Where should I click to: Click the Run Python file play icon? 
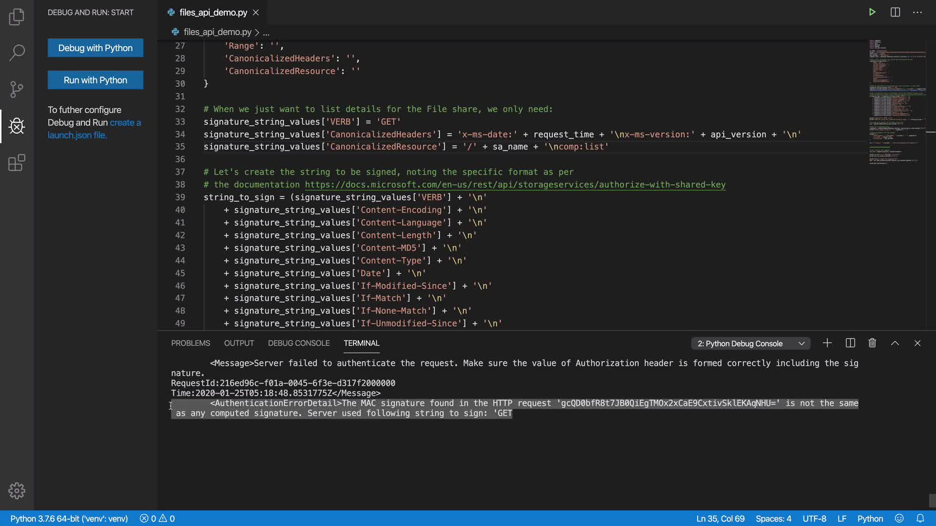point(872,12)
